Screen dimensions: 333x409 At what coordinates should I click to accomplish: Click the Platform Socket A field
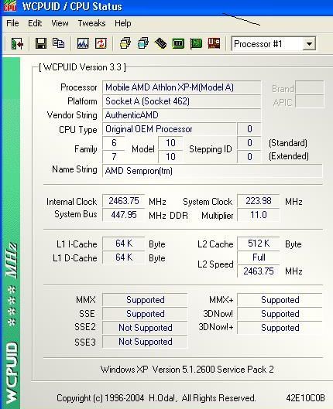(181, 101)
